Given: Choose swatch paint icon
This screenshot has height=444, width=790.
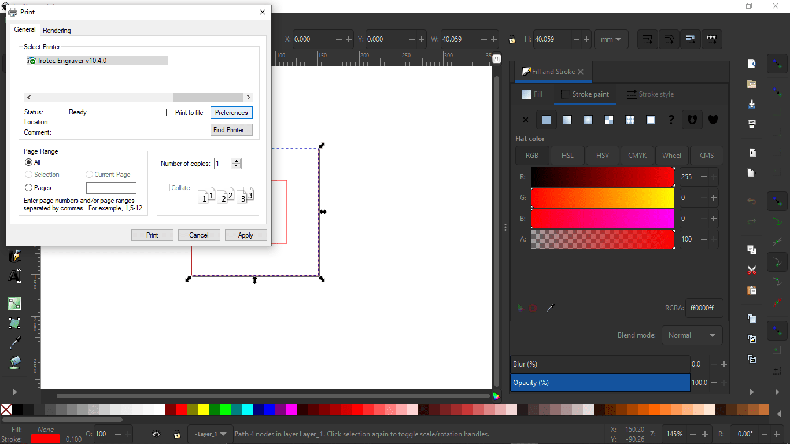Looking at the screenshot, I should (x=651, y=120).
